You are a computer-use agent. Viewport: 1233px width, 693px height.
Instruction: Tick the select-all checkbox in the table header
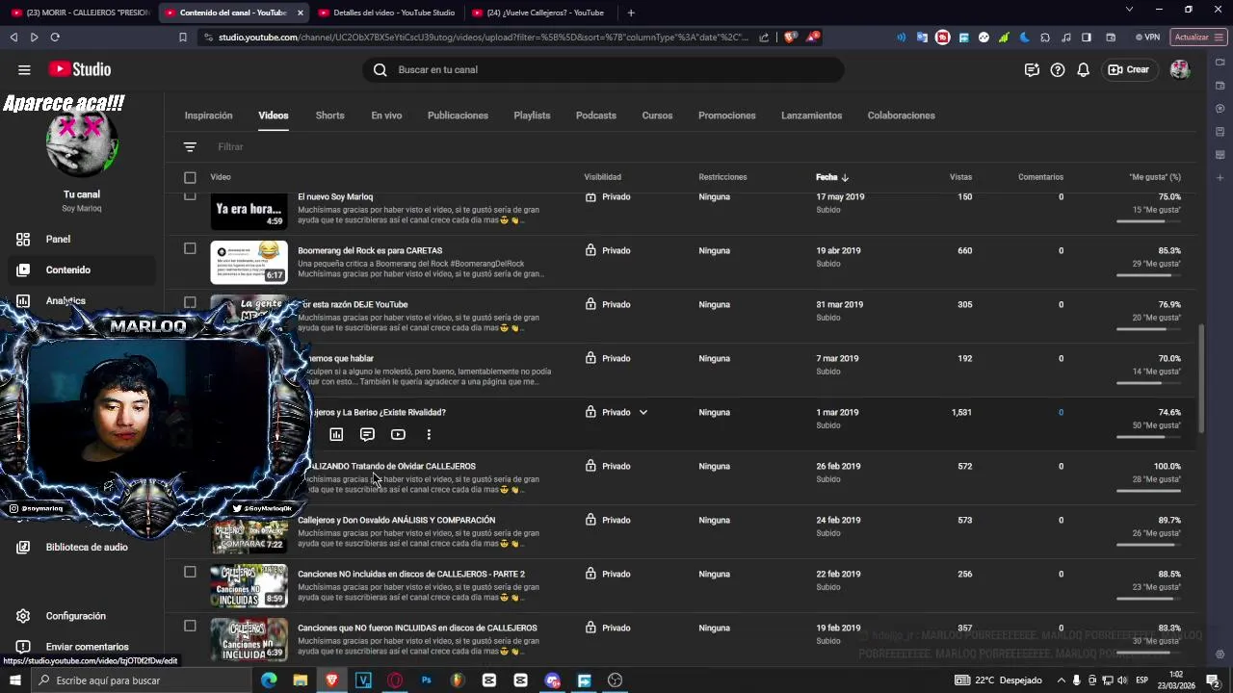(190, 177)
